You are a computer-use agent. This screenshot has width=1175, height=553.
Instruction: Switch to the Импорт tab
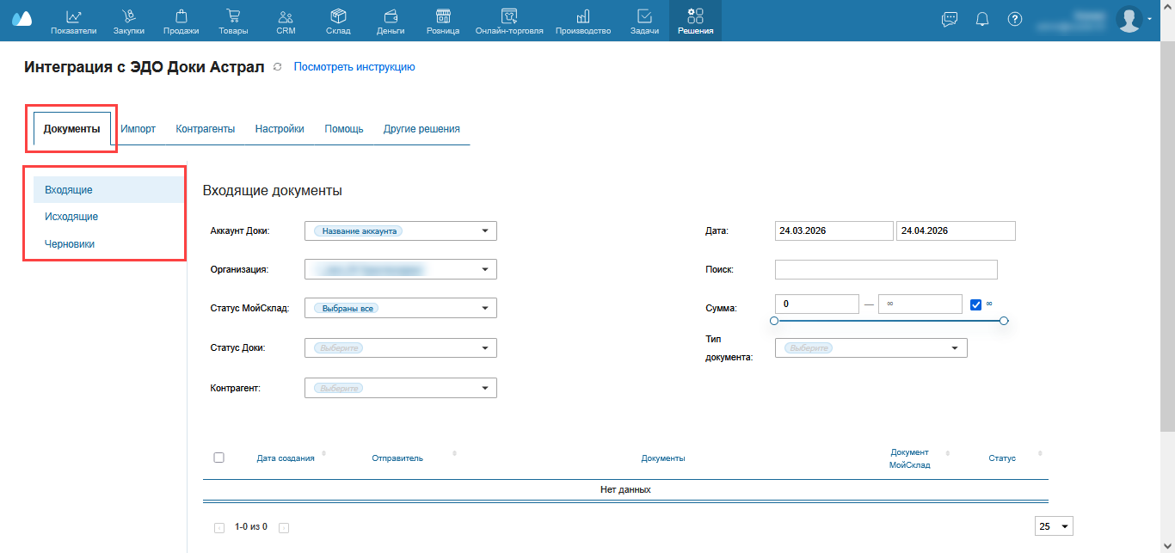point(138,129)
